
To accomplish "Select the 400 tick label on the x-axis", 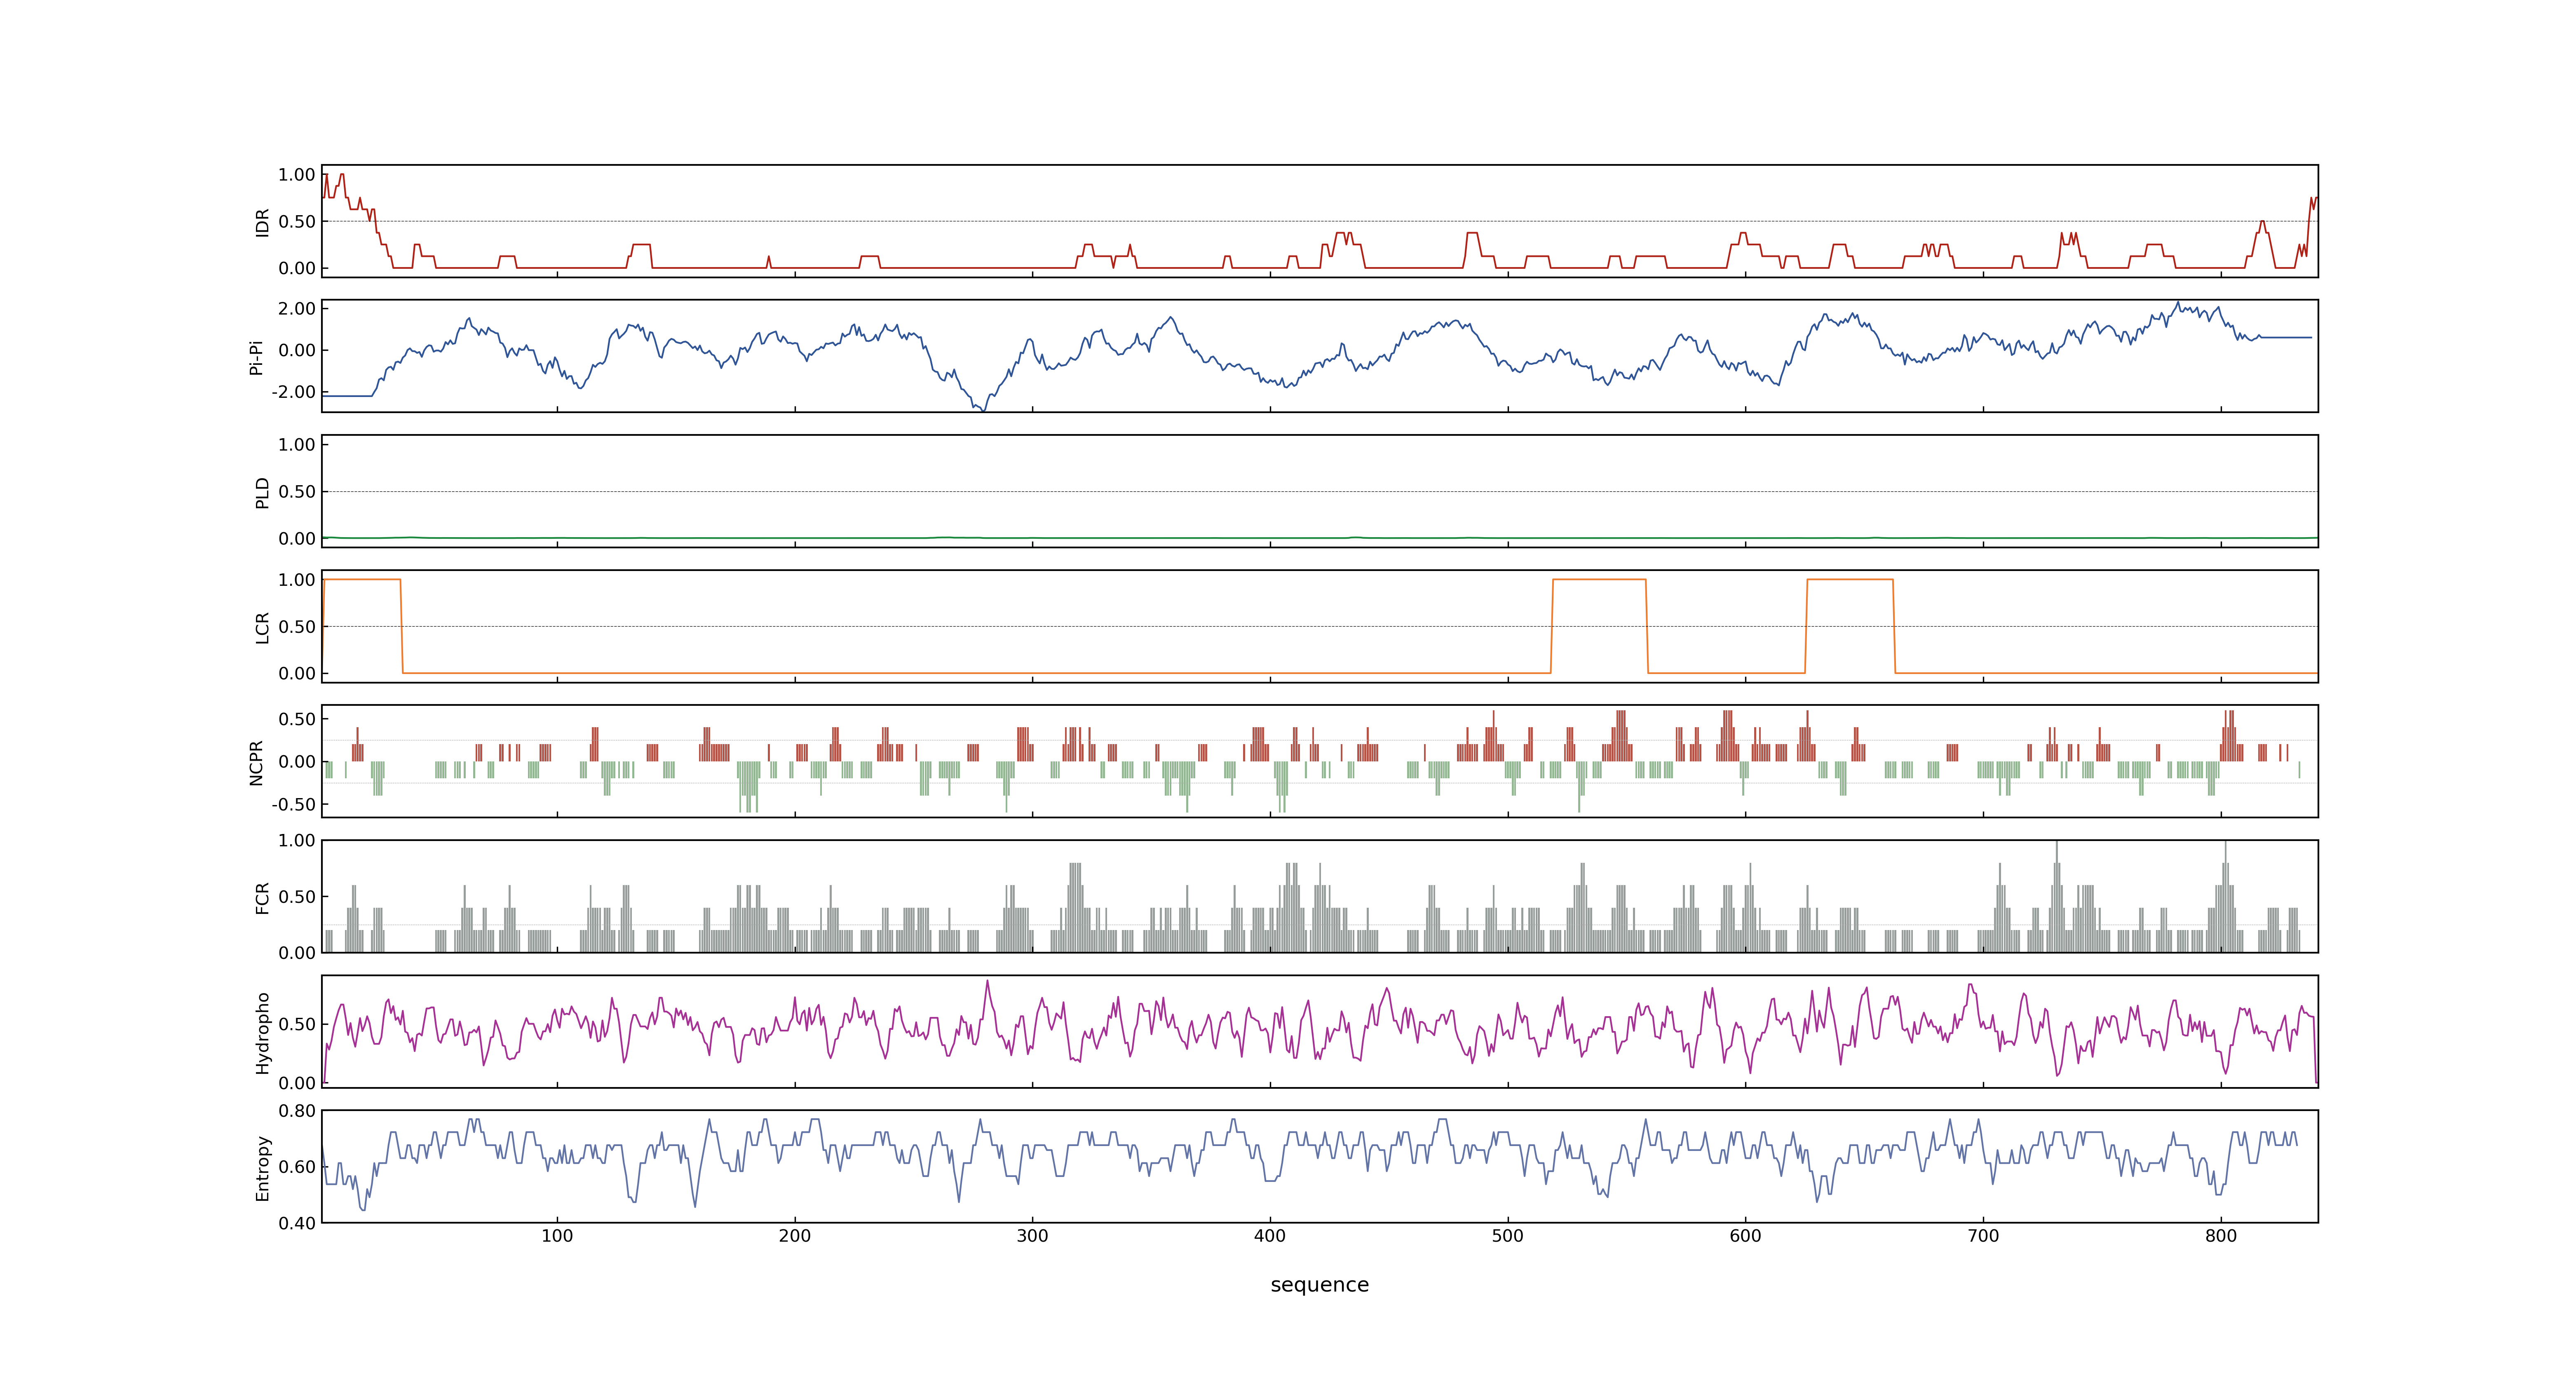I will (1270, 1236).
